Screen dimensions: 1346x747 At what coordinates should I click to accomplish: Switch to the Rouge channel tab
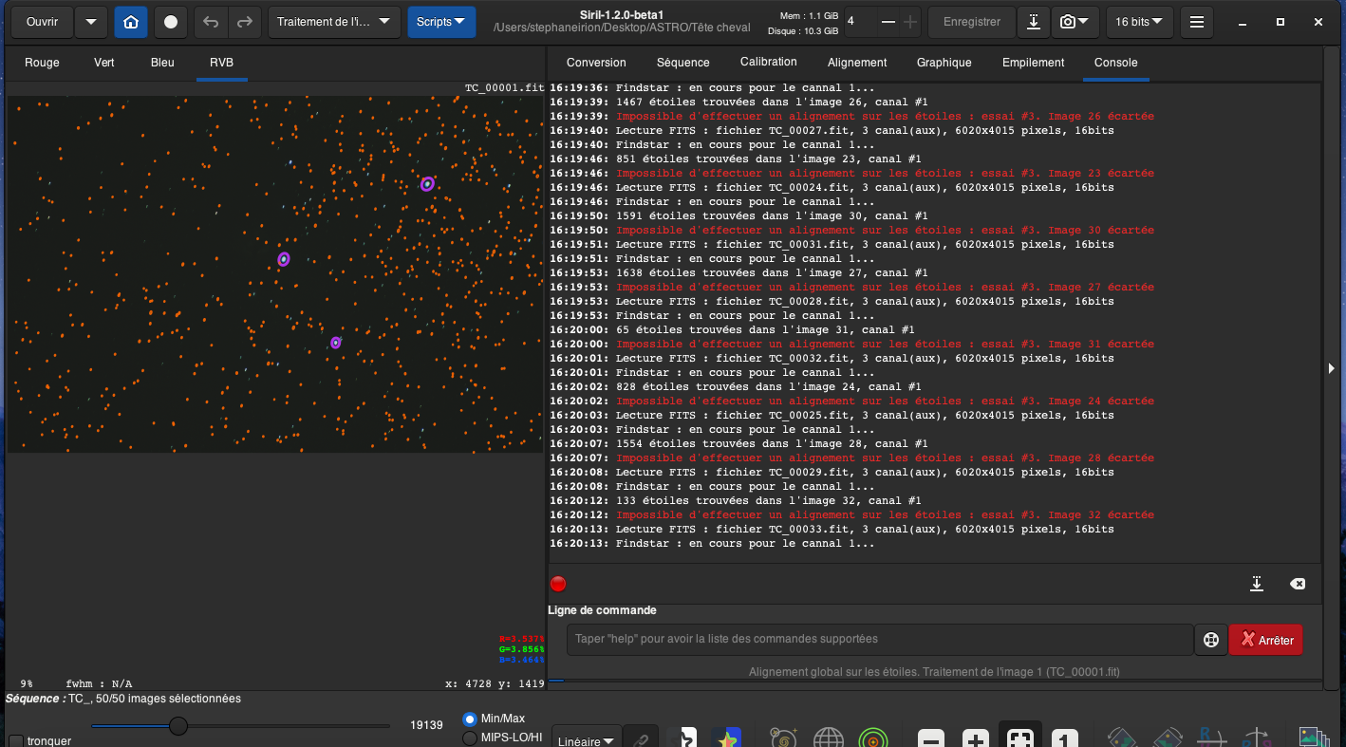pyautogui.click(x=42, y=63)
